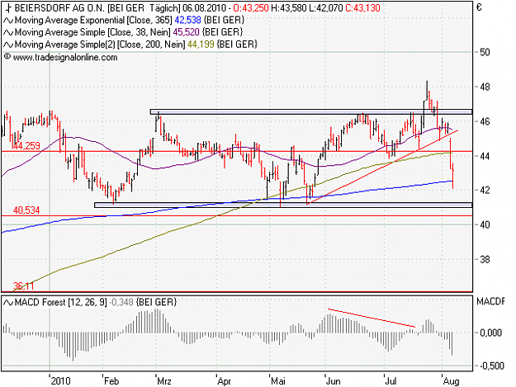Click the wave icon beside Moving Average Simple [Close, 38
The height and width of the screenshot is (387, 516).
8,32
